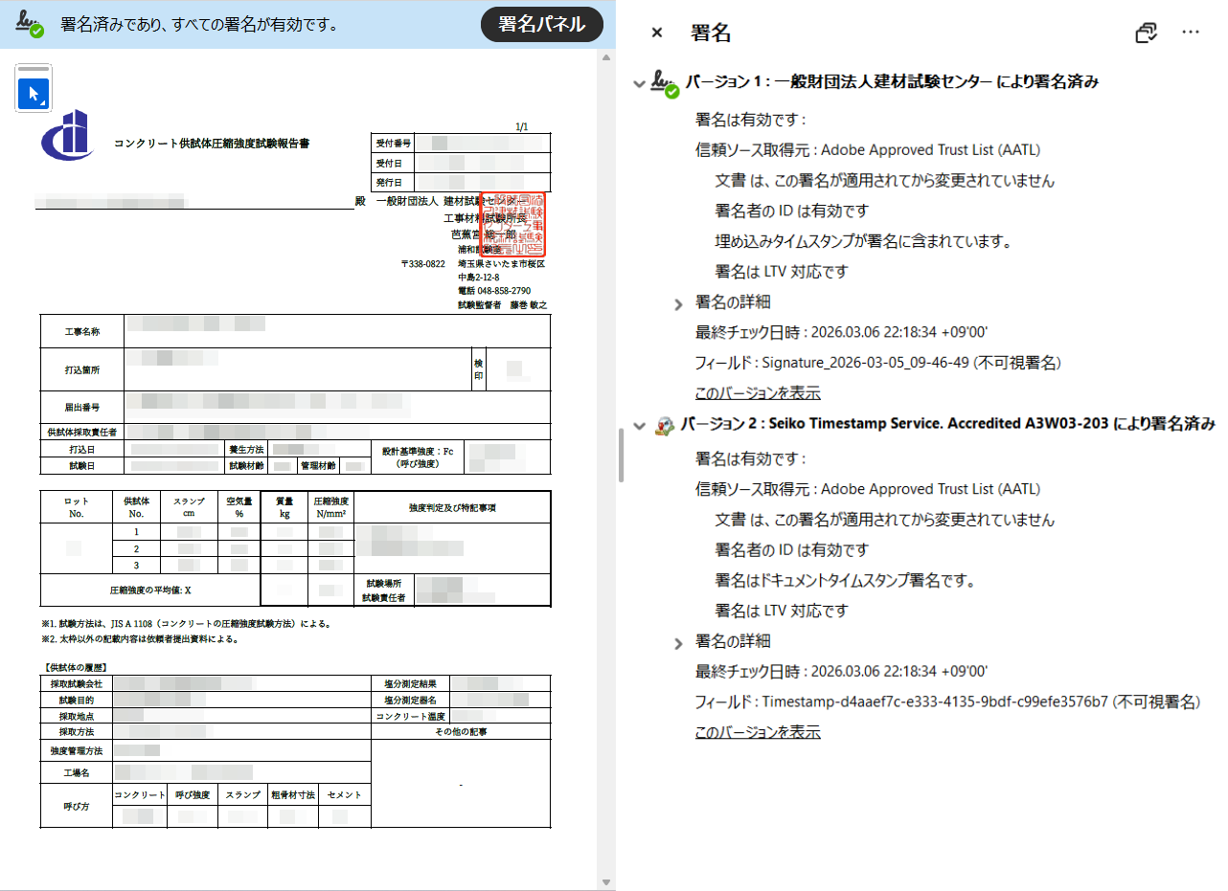Collapse the バージョン 2 signature entry
Image resolution: width=1228 pixels, height=891 pixels.
tap(639, 424)
